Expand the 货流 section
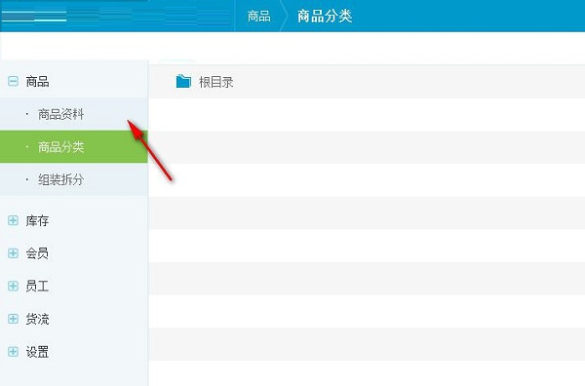The image size is (585, 386). pyautogui.click(x=13, y=319)
